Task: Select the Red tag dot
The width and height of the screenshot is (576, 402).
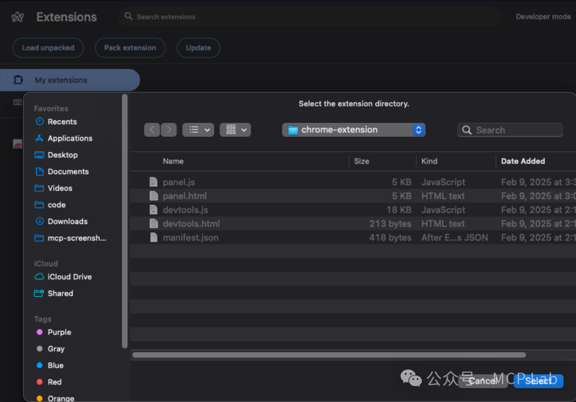Action: pos(39,382)
